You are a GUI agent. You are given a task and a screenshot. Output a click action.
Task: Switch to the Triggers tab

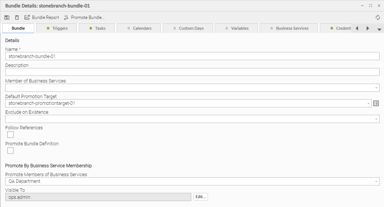57,28
